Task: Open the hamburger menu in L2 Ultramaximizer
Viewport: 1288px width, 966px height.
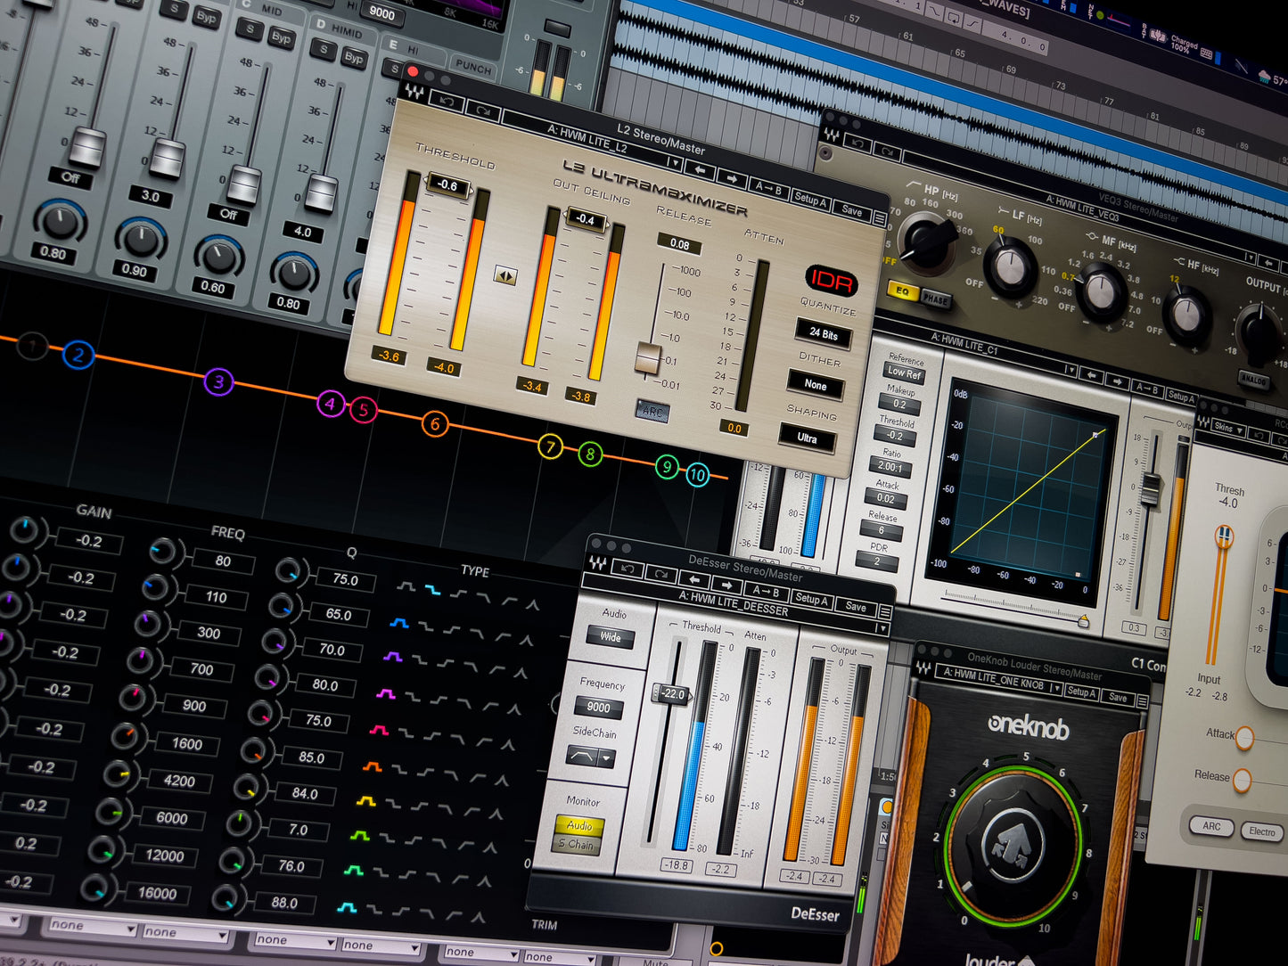Action: (879, 218)
